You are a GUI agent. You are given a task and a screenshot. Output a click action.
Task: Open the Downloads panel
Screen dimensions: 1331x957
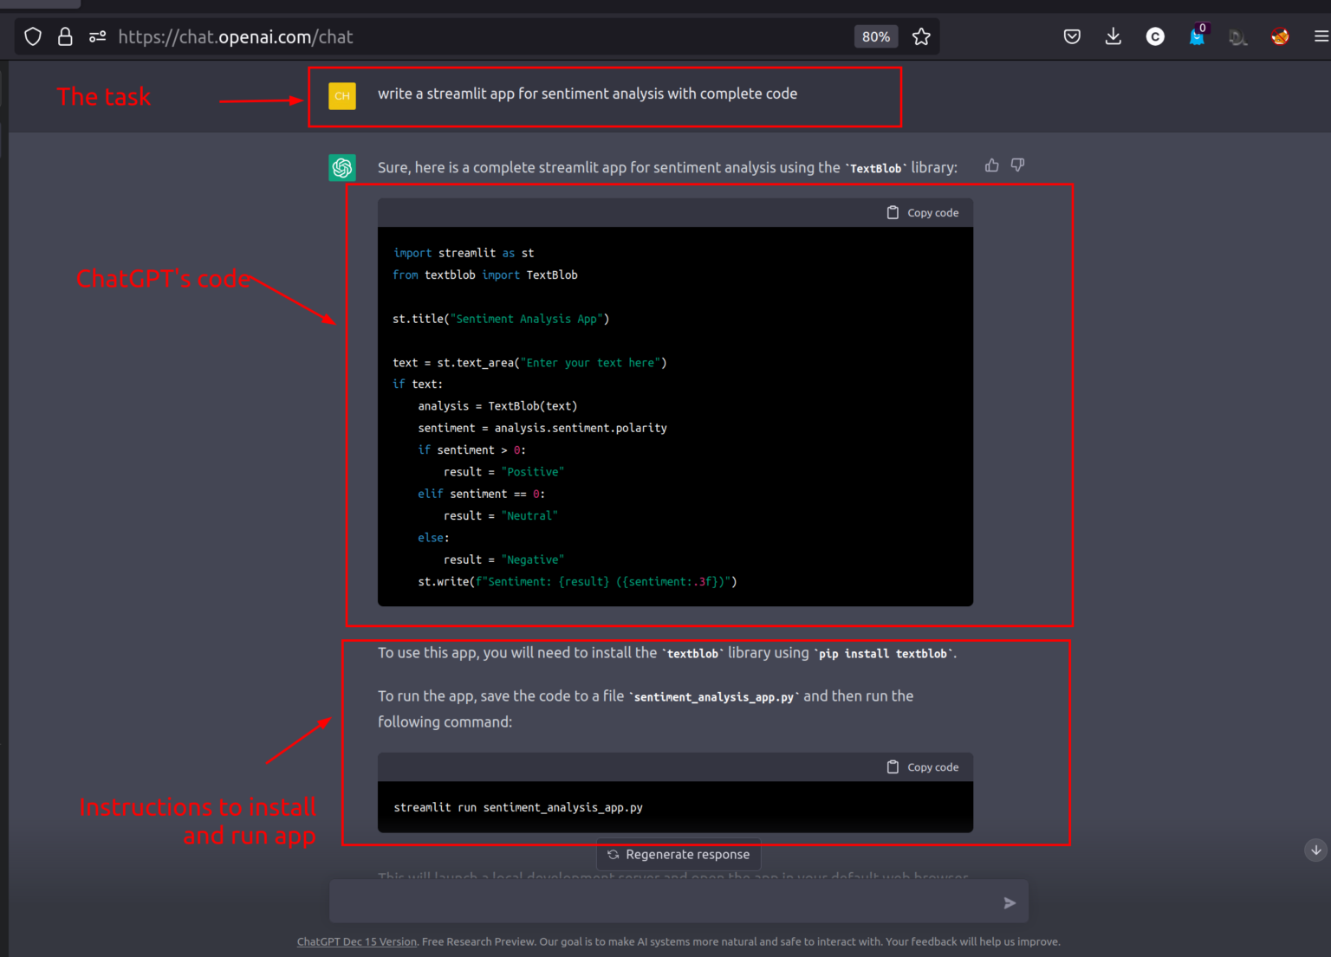[x=1113, y=36]
